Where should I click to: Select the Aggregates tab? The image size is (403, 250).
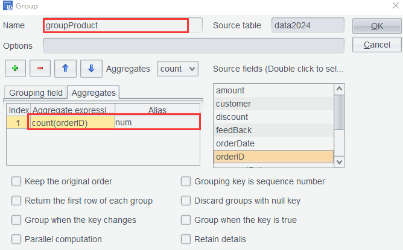[93, 93]
